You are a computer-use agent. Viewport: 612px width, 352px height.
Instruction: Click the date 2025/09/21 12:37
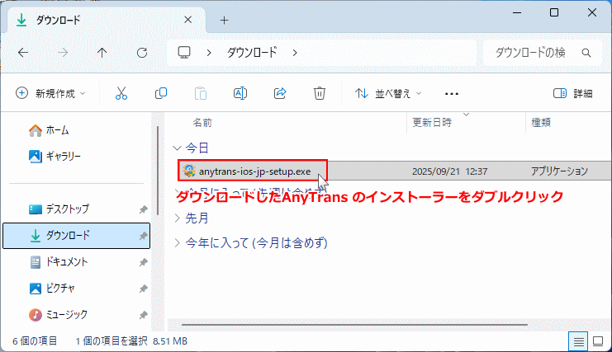click(449, 171)
